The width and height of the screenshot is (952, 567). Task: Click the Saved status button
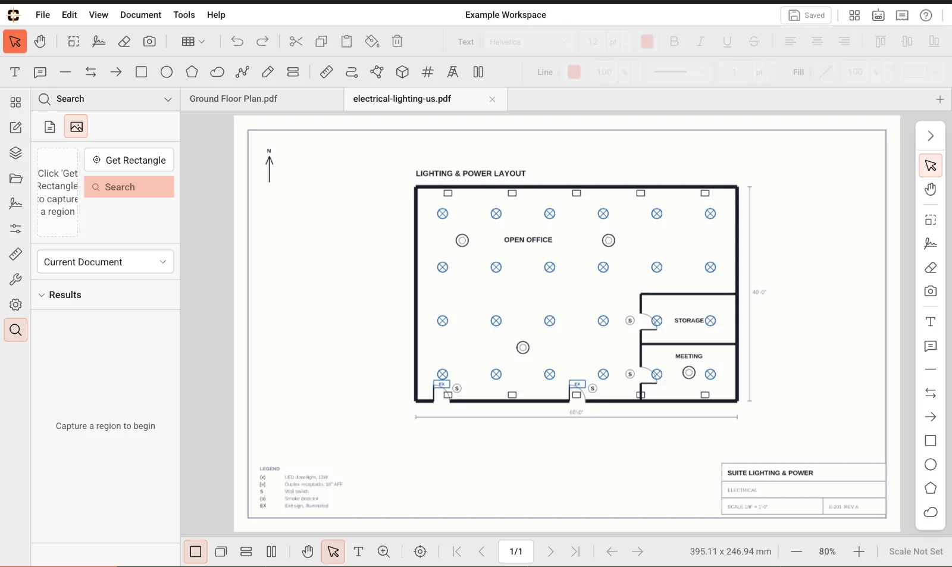[x=806, y=15]
